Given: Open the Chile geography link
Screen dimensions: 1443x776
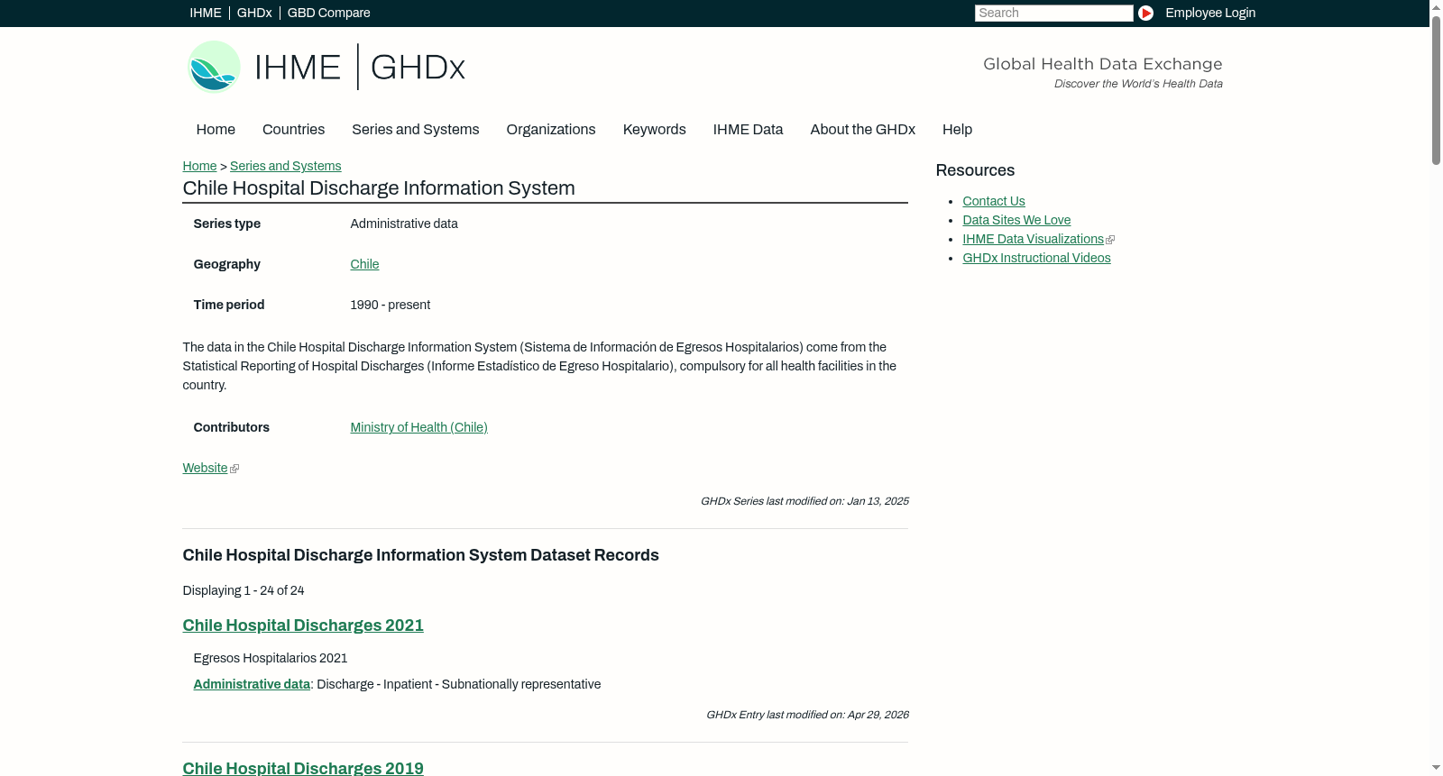Looking at the screenshot, I should [x=364, y=264].
